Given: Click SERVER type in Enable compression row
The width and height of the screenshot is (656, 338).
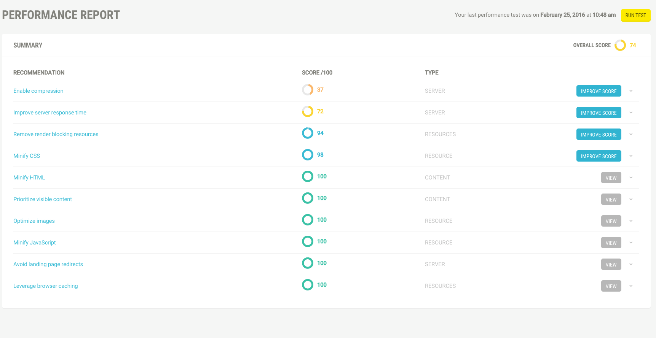Looking at the screenshot, I should [x=435, y=91].
